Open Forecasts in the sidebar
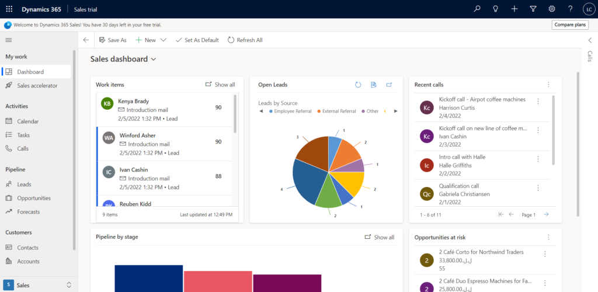Screen dimensions: 598x292 click(x=36, y=211)
